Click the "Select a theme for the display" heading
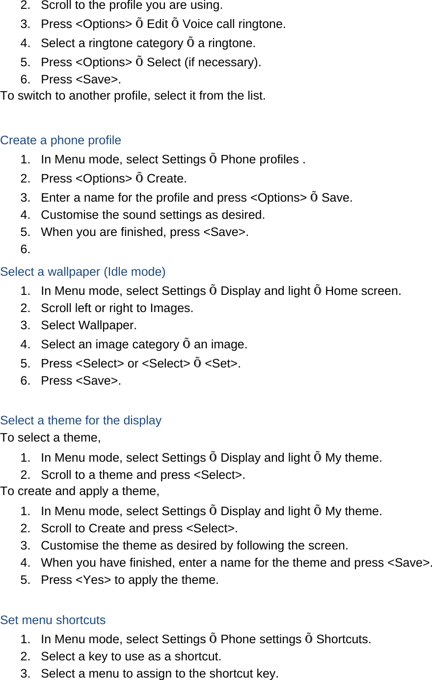The height and width of the screenshot is (680, 432). point(81,420)
